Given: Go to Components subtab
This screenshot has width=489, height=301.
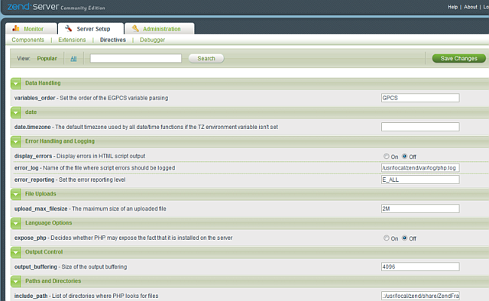Looking at the screenshot, I should point(28,40).
